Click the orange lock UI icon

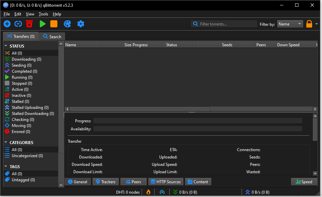click(x=309, y=24)
